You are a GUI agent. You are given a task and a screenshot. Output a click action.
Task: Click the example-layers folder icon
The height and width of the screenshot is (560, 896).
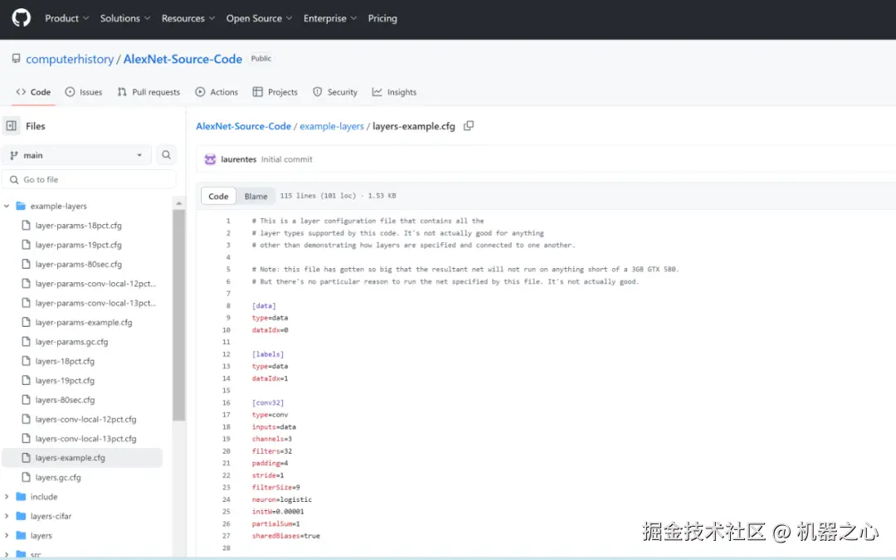click(x=21, y=206)
